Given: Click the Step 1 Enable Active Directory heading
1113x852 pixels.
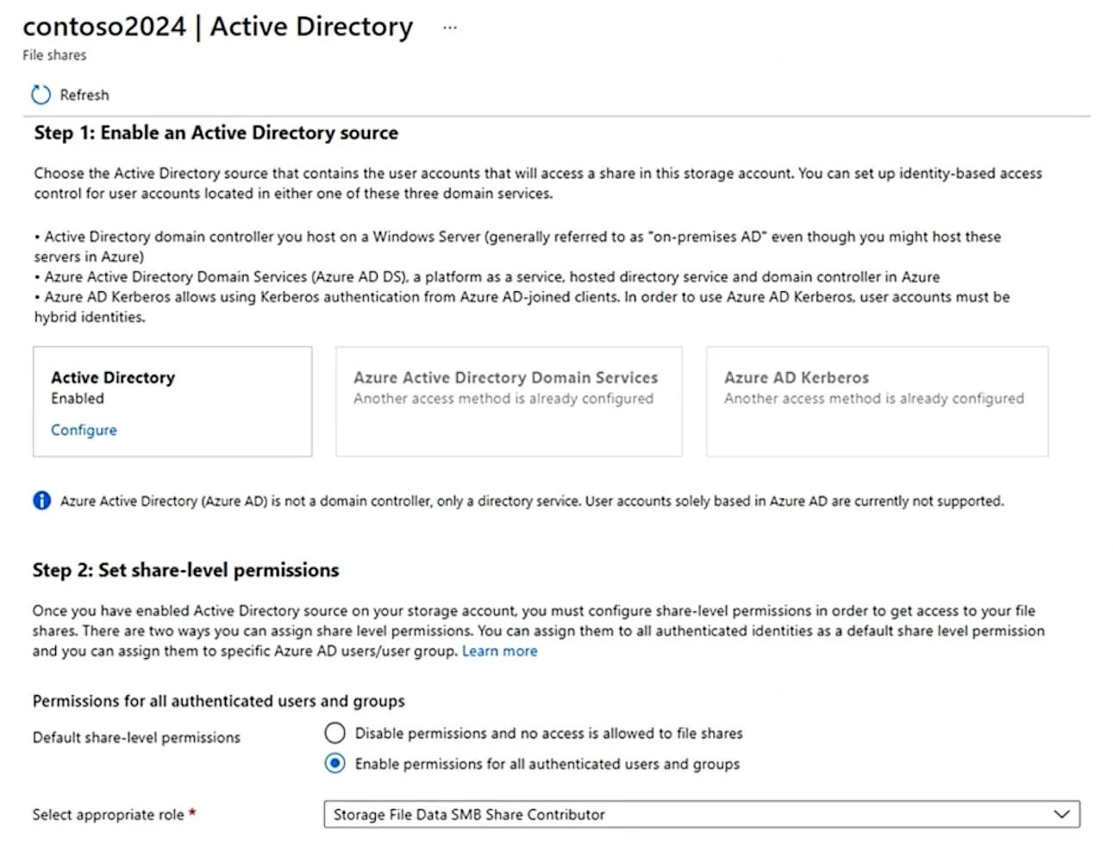Looking at the screenshot, I should 216,133.
